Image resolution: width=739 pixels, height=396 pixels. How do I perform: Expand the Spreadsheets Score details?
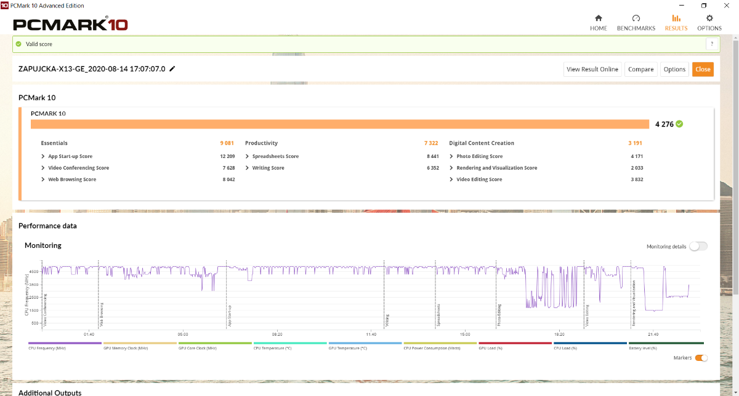tap(247, 156)
